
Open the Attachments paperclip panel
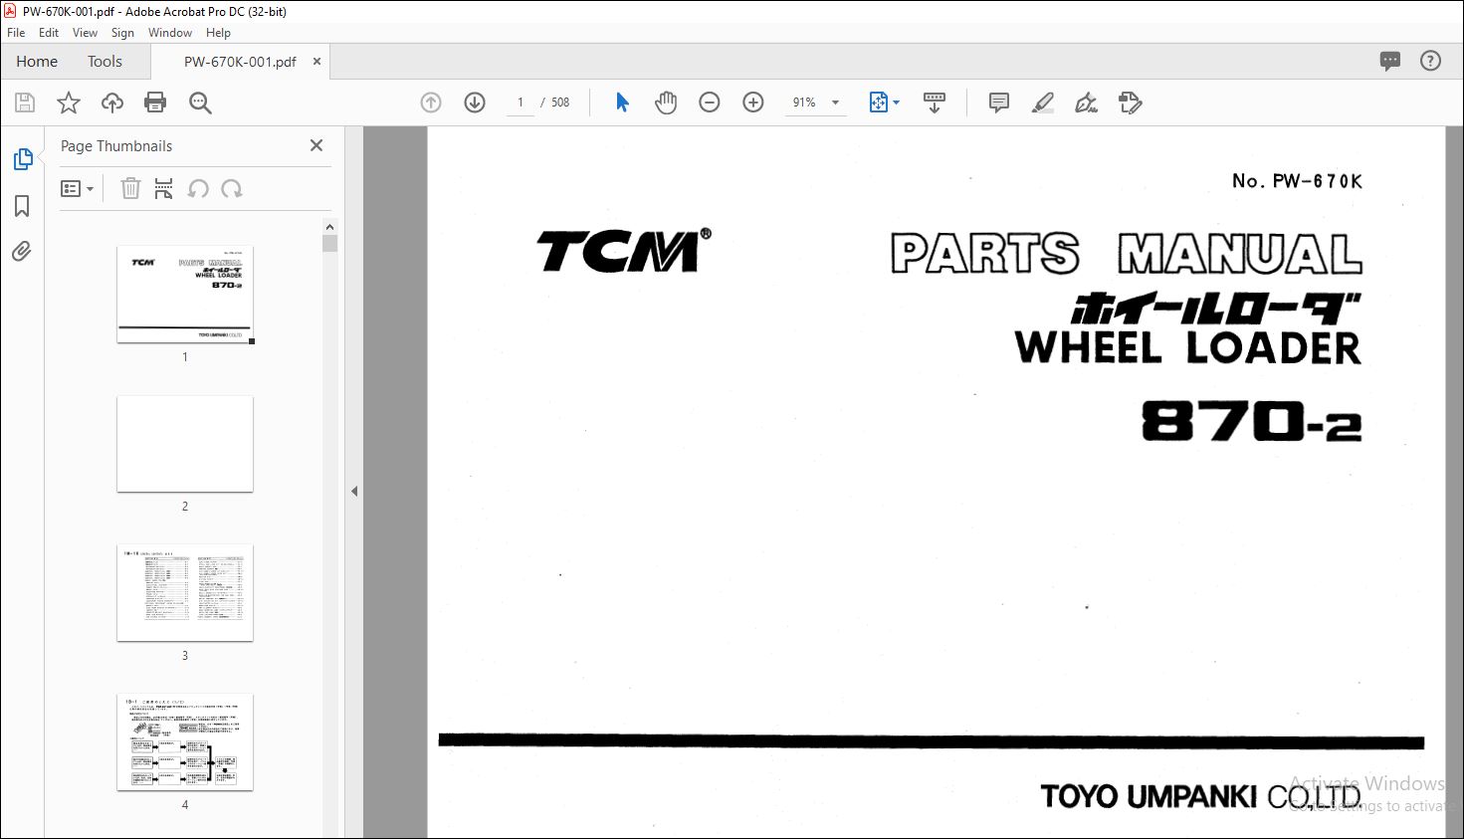click(x=22, y=251)
